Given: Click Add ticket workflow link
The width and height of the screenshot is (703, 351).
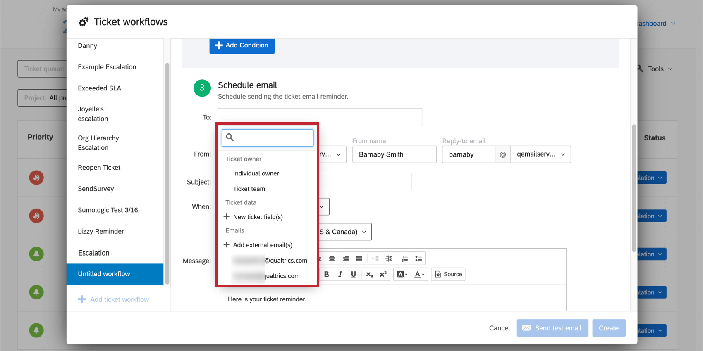Looking at the screenshot, I should click(119, 299).
